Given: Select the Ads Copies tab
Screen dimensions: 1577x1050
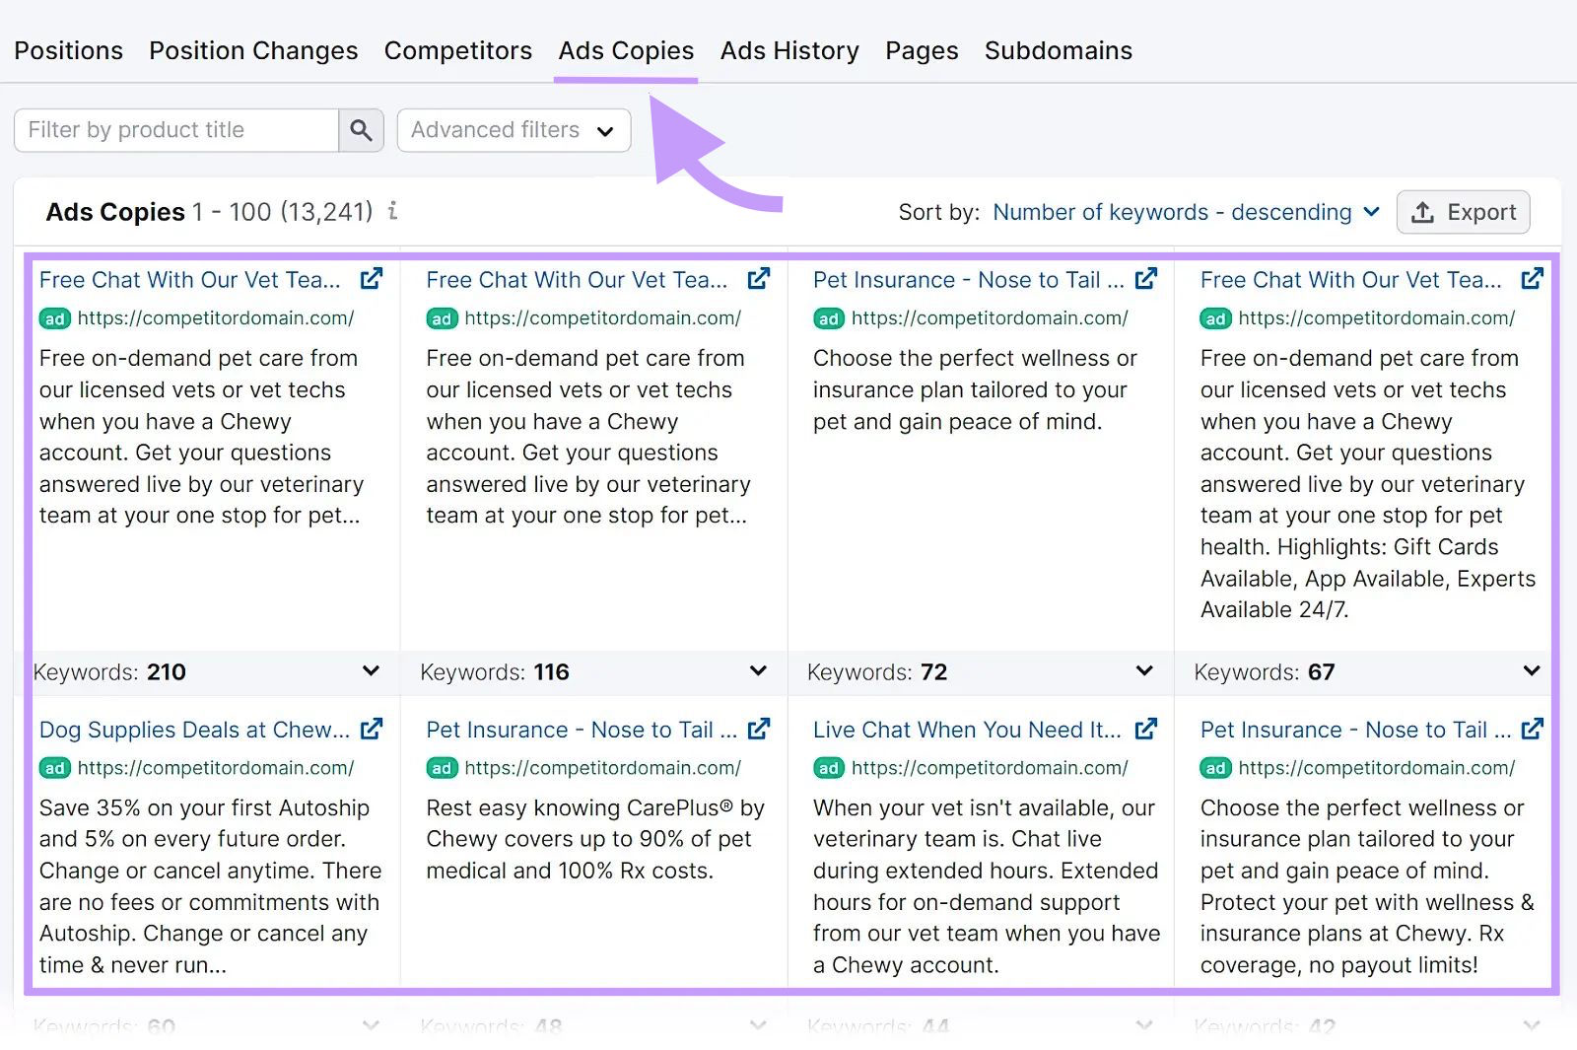Looking at the screenshot, I should [x=626, y=50].
